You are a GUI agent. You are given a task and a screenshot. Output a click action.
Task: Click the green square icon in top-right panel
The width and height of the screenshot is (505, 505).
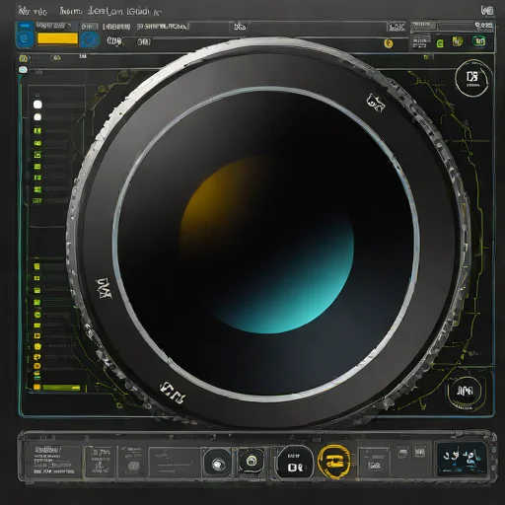point(440,43)
